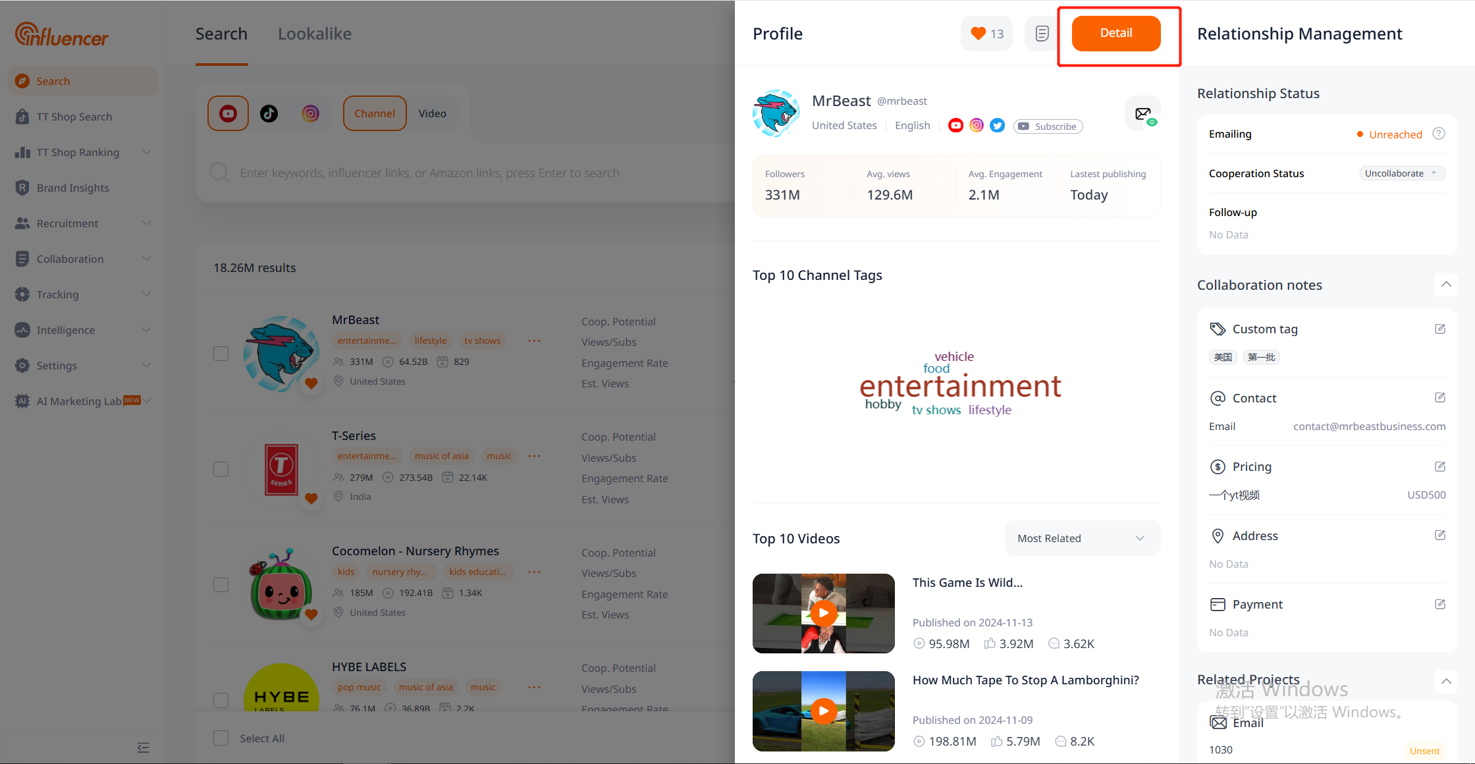Open the Uncollaborate cooperation status dropdown
Screen dimensions: 1475x764
coord(1402,173)
